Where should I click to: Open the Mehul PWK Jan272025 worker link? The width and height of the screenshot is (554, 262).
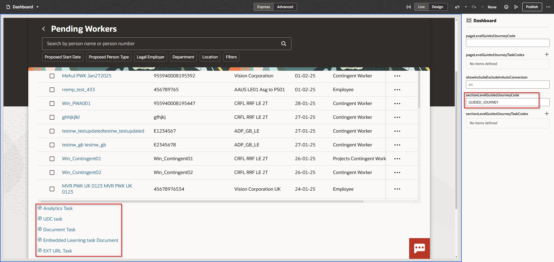[x=87, y=76]
